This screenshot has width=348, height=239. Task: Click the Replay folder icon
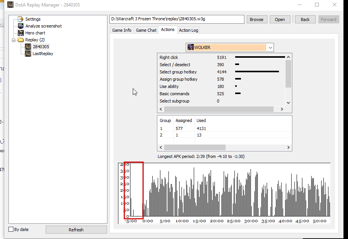tap(21, 40)
